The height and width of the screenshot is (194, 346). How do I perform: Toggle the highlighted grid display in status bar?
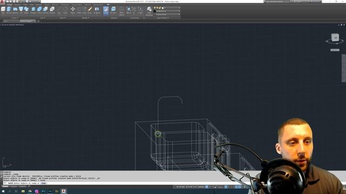[207, 187]
